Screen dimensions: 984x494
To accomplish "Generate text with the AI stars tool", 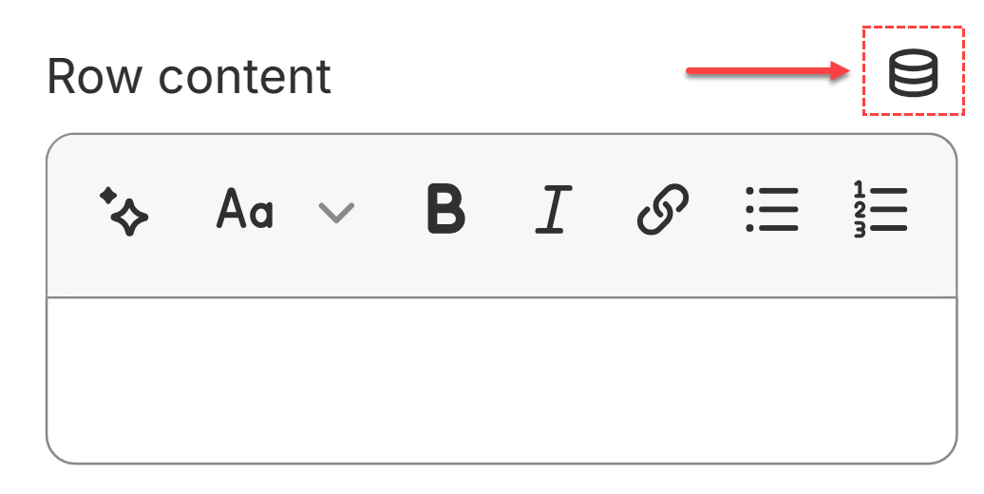I will pos(123,210).
